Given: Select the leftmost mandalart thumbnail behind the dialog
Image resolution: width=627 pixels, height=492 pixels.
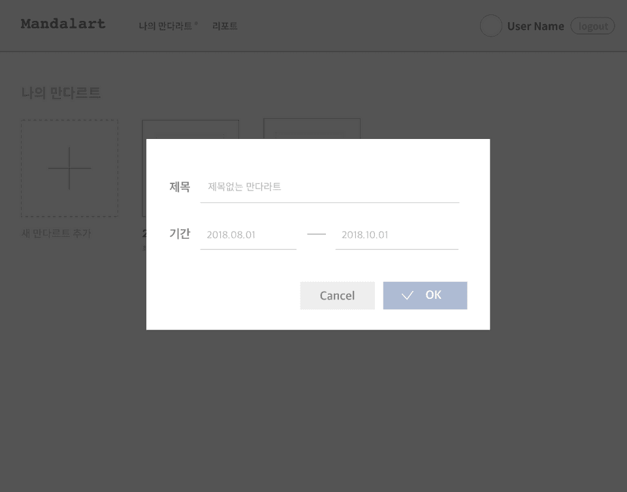Looking at the screenshot, I should pos(190,127).
